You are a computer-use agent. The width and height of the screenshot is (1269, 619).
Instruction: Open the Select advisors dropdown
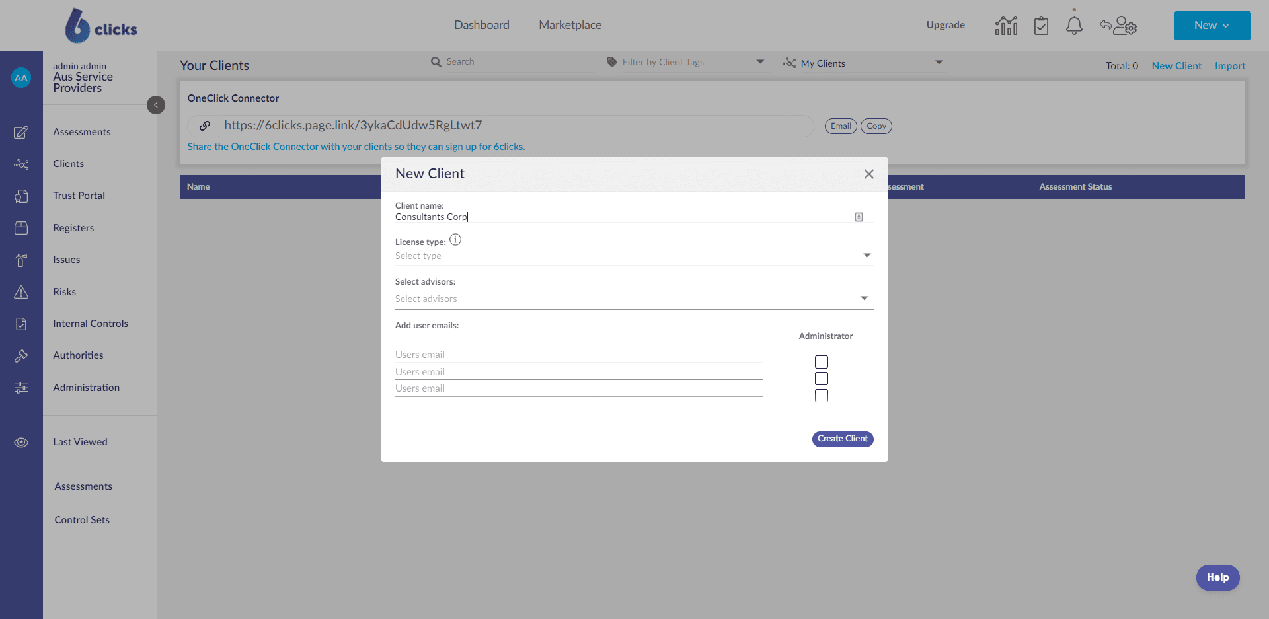(633, 299)
